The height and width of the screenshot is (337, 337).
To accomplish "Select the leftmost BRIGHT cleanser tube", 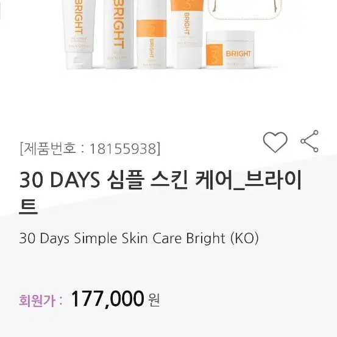I will pos(79,34).
